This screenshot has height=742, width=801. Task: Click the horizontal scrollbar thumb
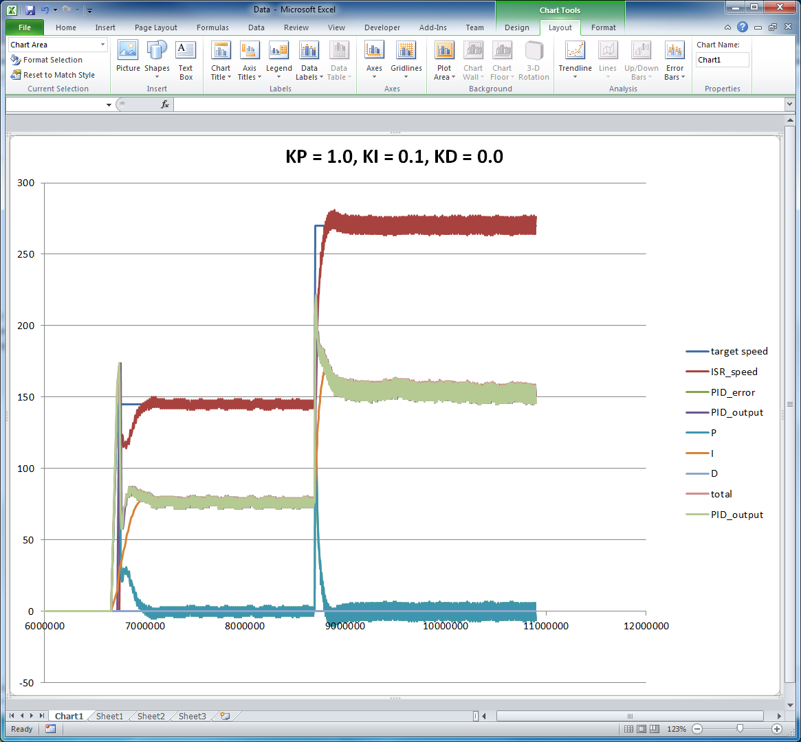pos(630,716)
